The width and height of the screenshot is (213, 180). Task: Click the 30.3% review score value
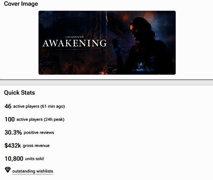13,132
